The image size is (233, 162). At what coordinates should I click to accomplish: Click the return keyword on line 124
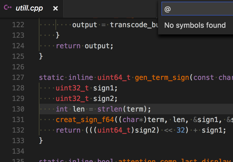click(68, 45)
